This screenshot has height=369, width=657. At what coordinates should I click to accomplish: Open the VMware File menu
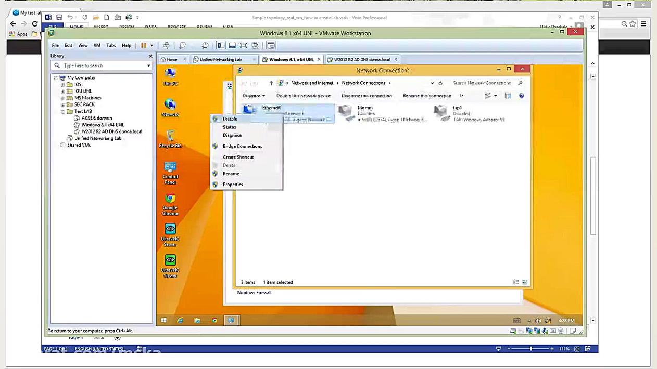click(55, 45)
